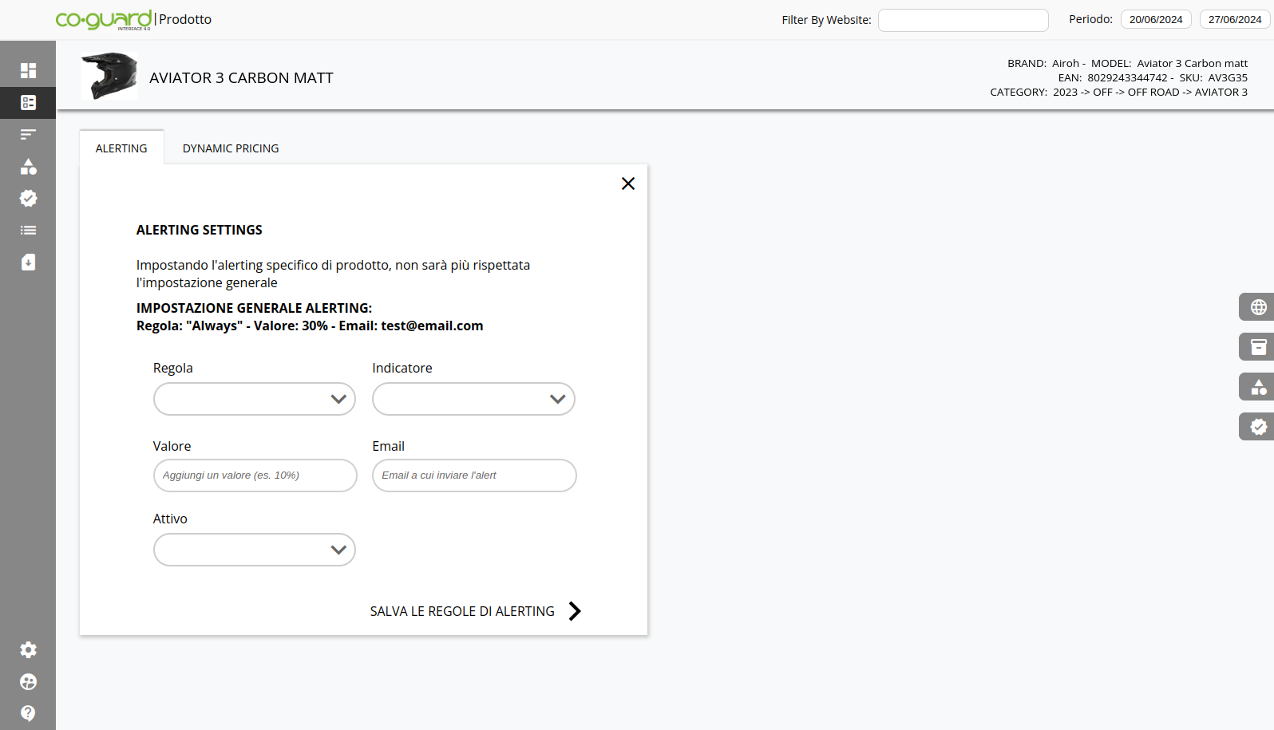Close the alerting settings panel

pos(628,183)
